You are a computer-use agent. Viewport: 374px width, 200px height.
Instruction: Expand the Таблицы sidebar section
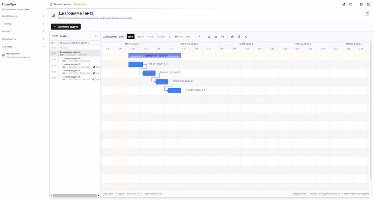[x=23, y=24]
